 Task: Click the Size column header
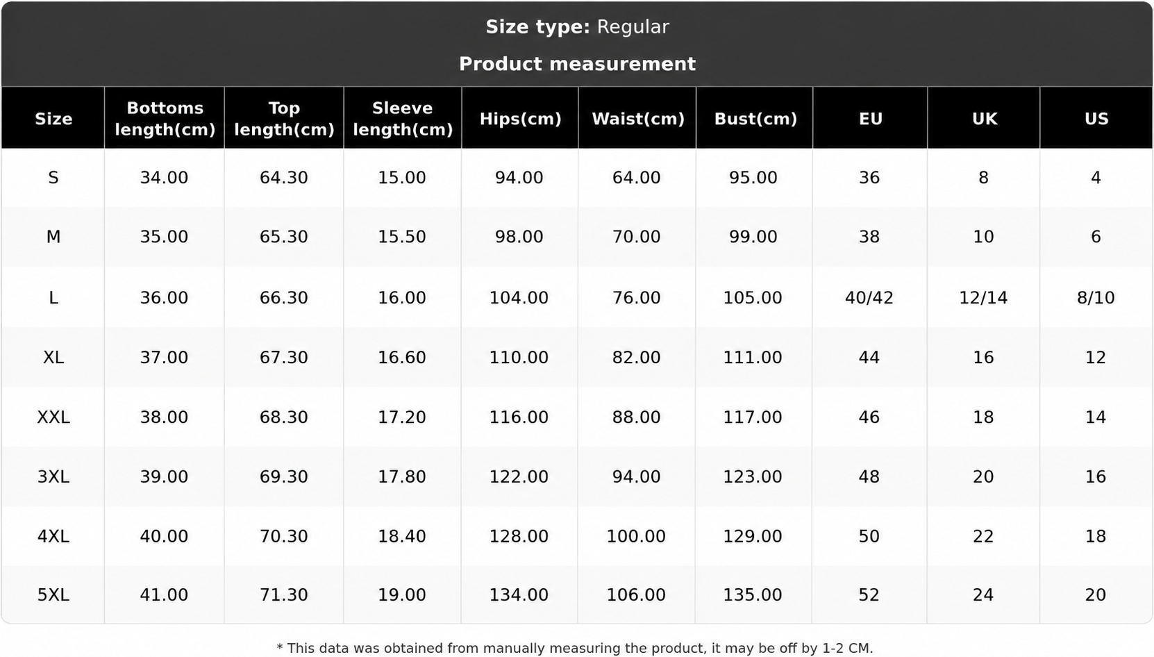[x=53, y=119]
